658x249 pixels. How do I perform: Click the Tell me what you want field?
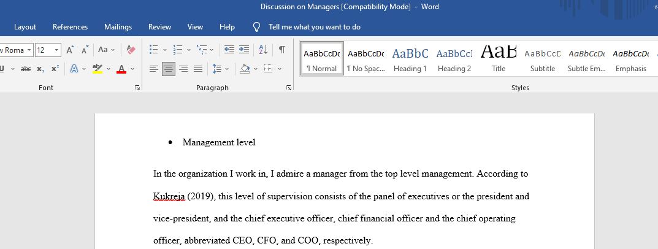315,27
